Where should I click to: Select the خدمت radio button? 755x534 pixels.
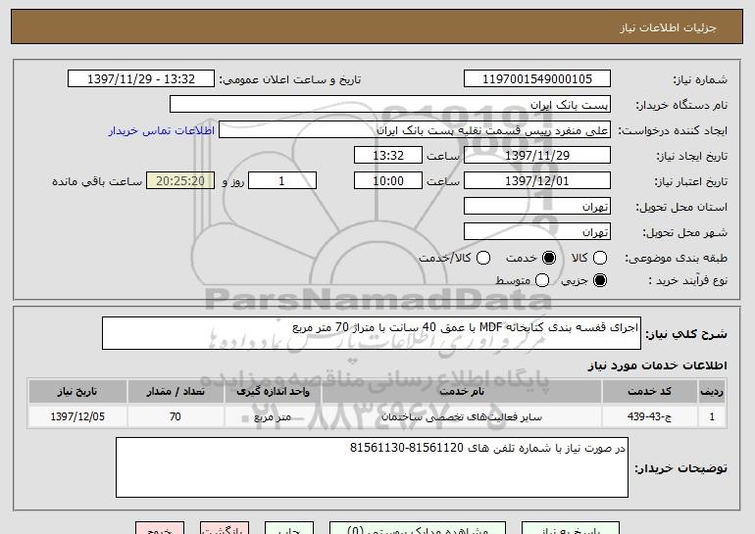pyautogui.click(x=549, y=258)
